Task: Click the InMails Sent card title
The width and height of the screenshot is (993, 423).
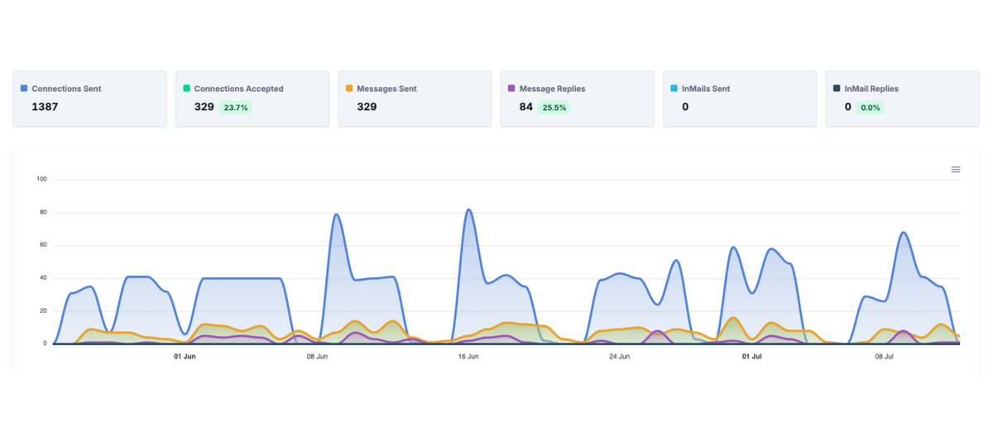Action: coord(706,89)
